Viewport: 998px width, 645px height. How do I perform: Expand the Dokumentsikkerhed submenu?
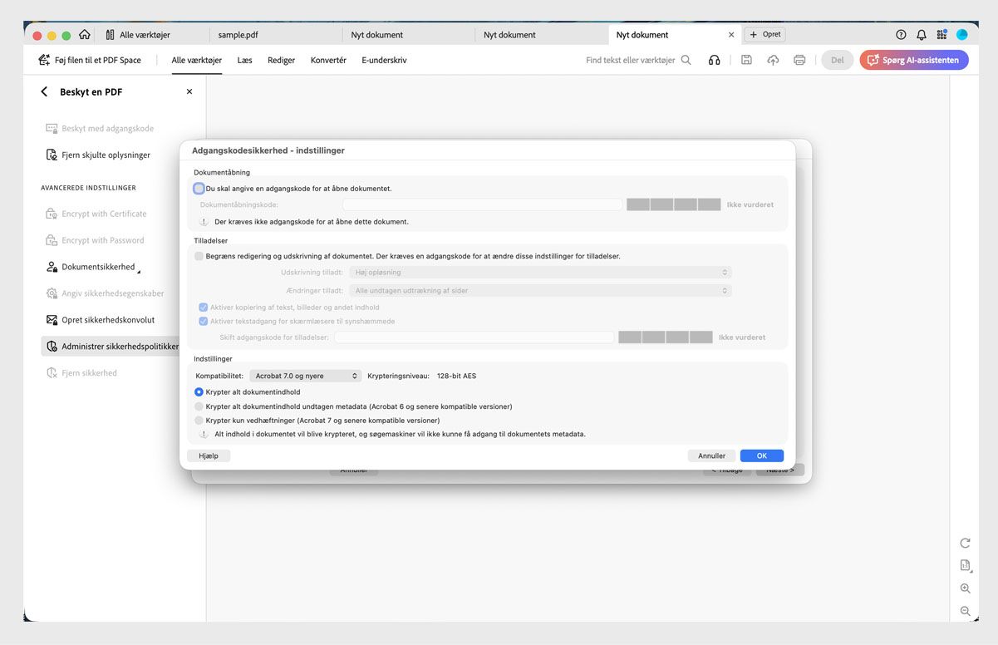[x=139, y=272]
